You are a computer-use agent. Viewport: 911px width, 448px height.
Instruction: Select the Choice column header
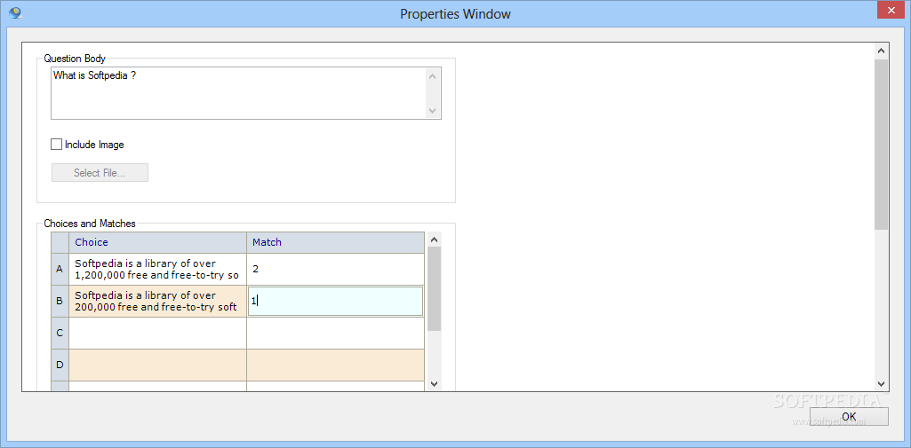point(157,242)
